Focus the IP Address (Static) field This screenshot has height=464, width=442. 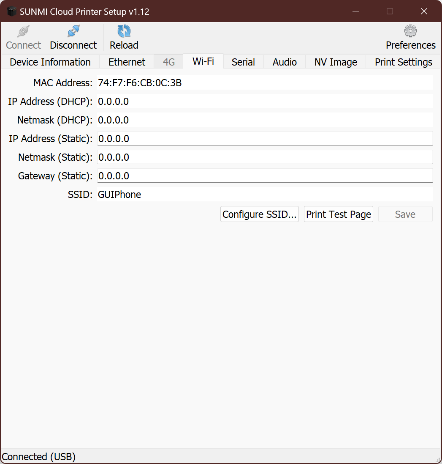point(265,139)
